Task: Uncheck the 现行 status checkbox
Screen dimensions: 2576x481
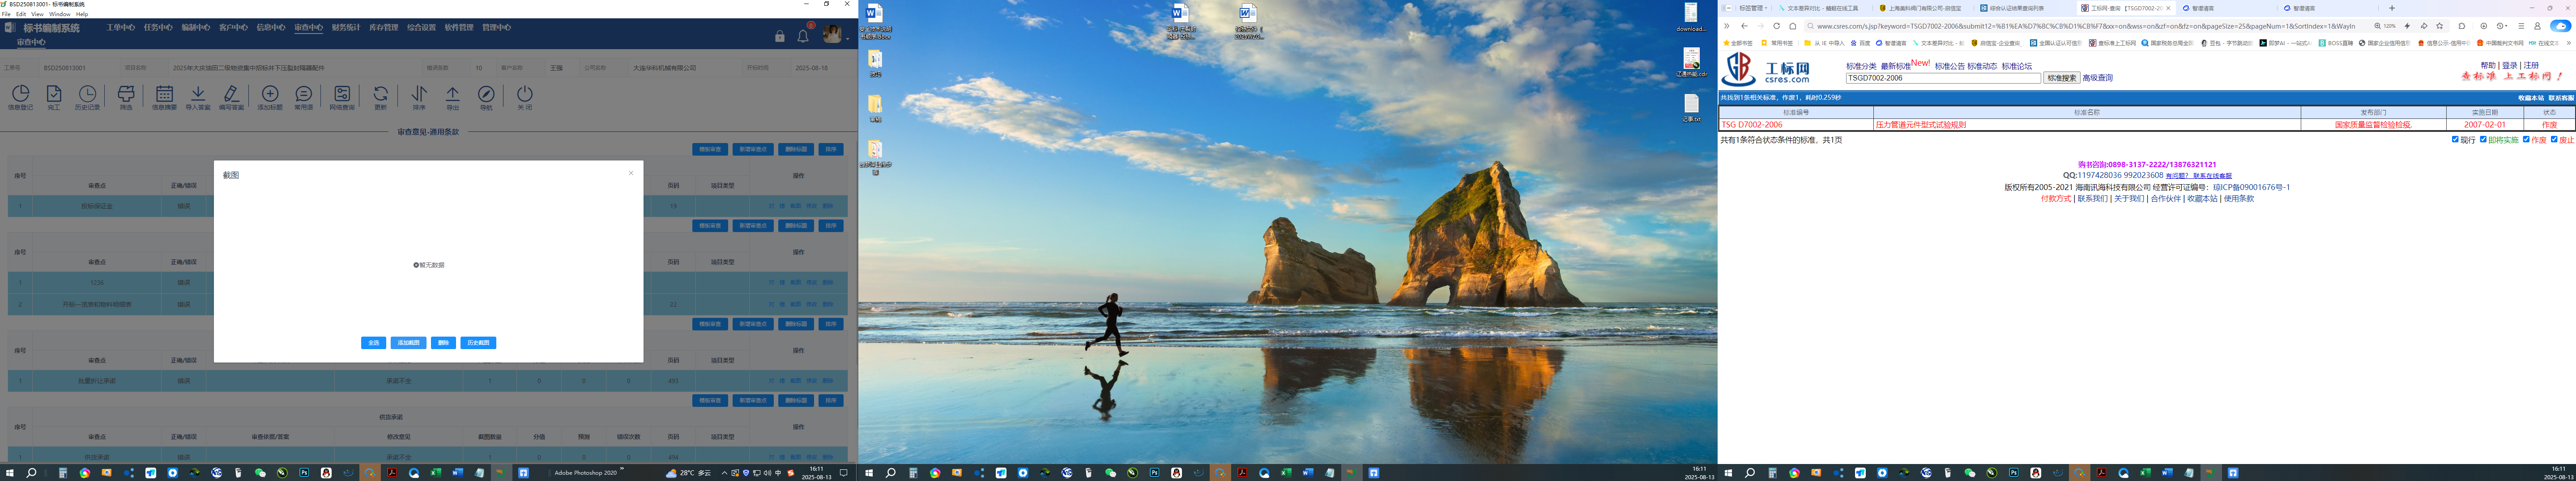Action: click(2455, 140)
